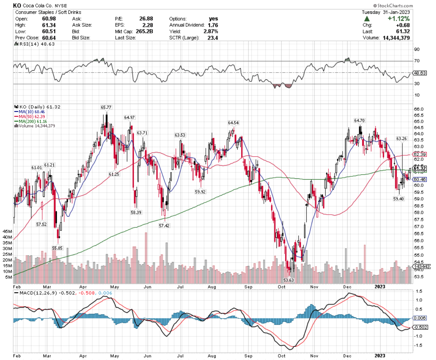Select the MA(50) 62.39 legend entry
436x360 pixels.
(29, 116)
